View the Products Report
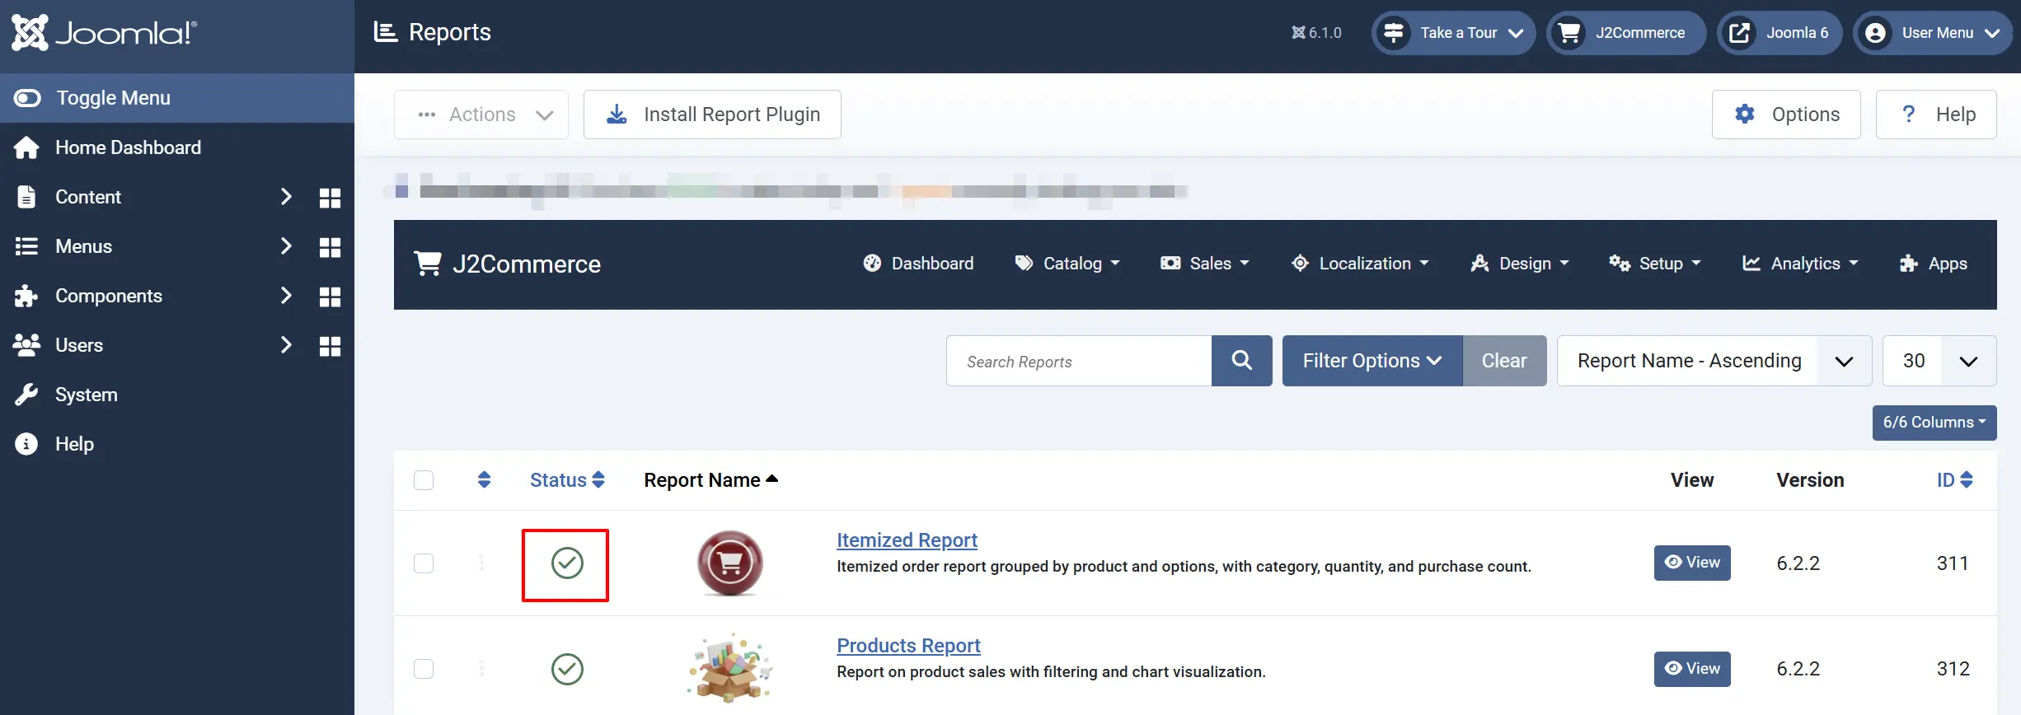Image resolution: width=2021 pixels, height=715 pixels. click(x=1692, y=669)
